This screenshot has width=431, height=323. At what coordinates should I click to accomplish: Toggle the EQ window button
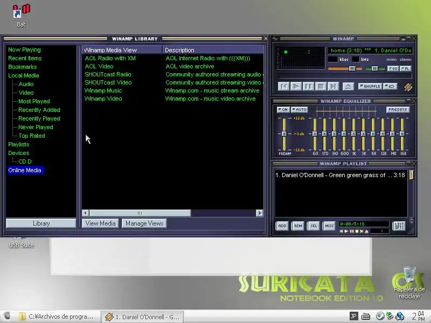pos(393,69)
